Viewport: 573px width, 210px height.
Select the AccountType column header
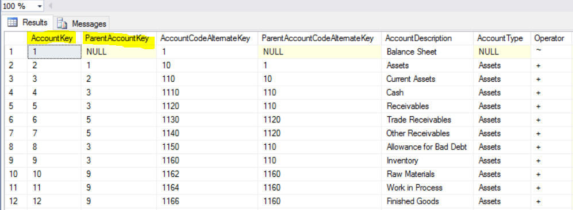point(502,38)
